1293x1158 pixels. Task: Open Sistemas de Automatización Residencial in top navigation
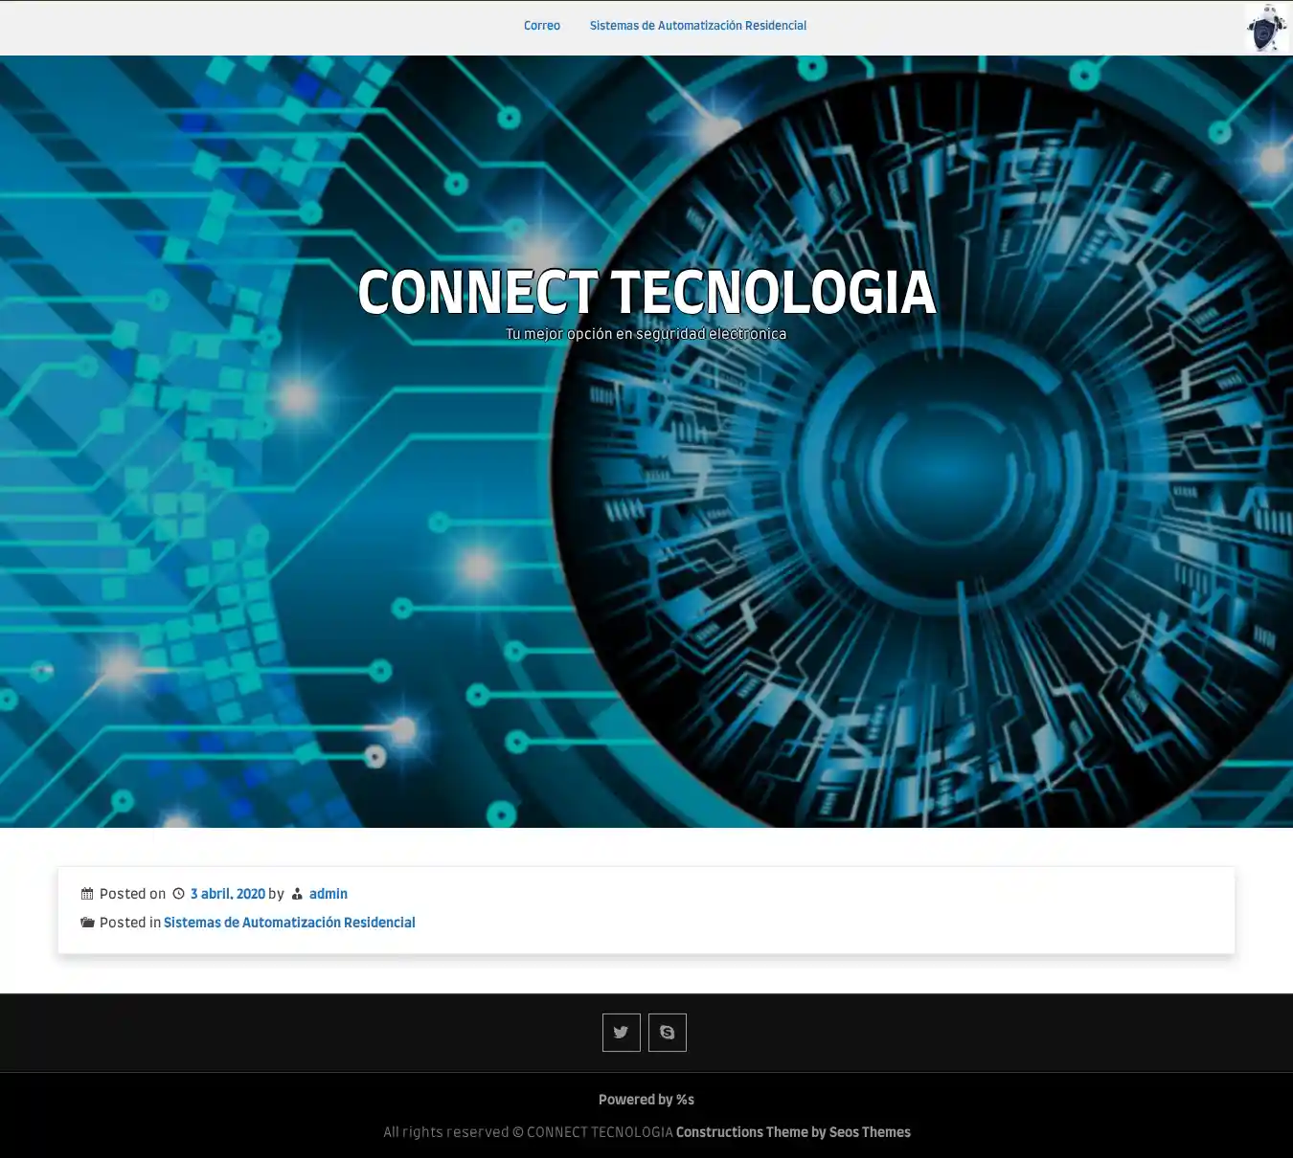tap(697, 26)
